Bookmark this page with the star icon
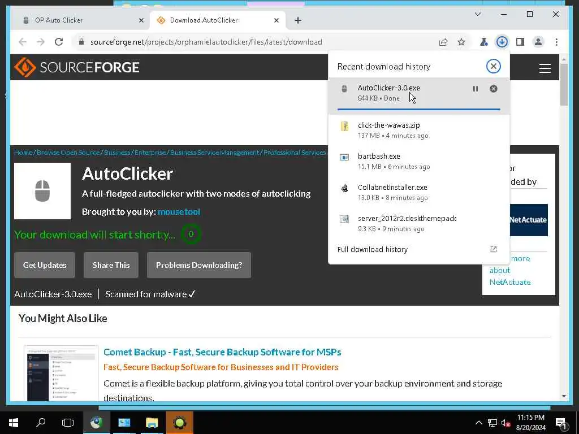This screenshot has height=434, width=579. point(461,42)
